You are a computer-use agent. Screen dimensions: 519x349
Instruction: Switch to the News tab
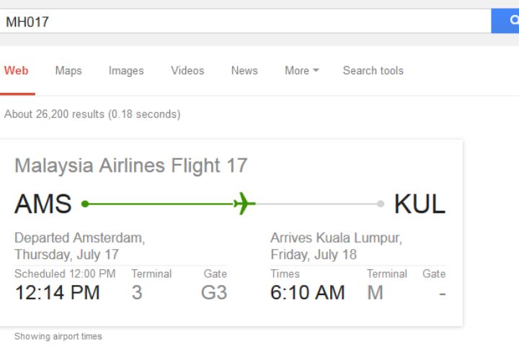tap(244, 71)
